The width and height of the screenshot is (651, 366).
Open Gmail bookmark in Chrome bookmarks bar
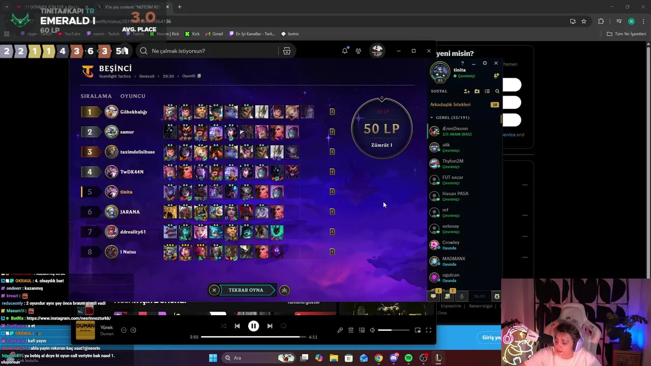point(214,34)
